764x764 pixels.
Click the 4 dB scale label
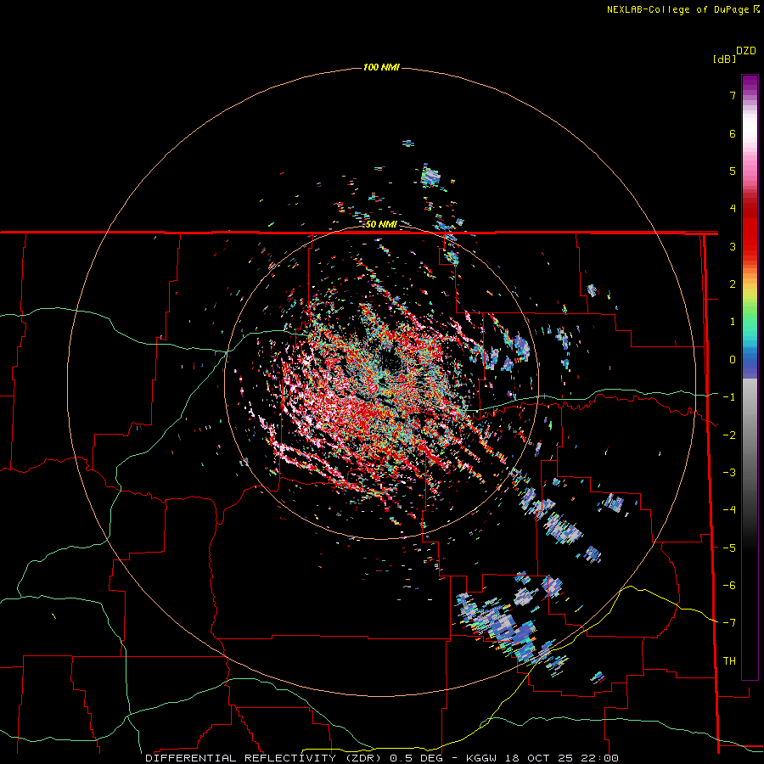[x=733, y=209]
